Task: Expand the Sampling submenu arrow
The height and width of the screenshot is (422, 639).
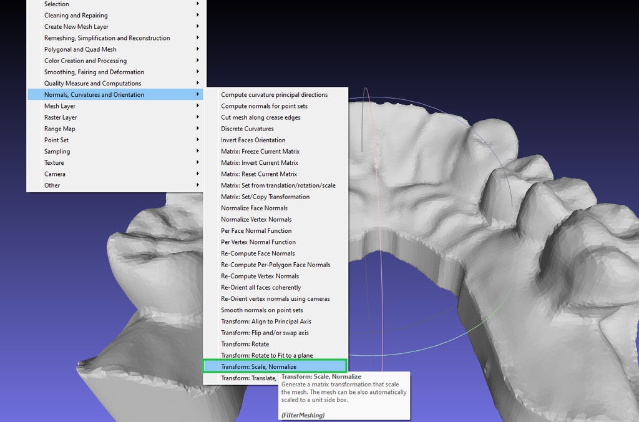Action: click(197, 151)
